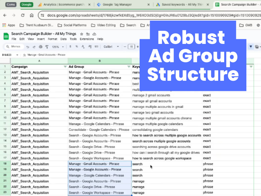This screenshot has height=196, width=261.
Task: Open the File menu
Action: 14,39
